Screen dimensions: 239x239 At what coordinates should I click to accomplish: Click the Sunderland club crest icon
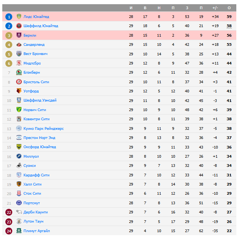coord(19,45)
